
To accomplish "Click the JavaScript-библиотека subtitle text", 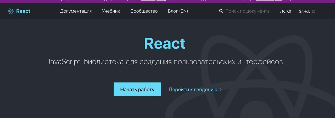I will point(165,62).
